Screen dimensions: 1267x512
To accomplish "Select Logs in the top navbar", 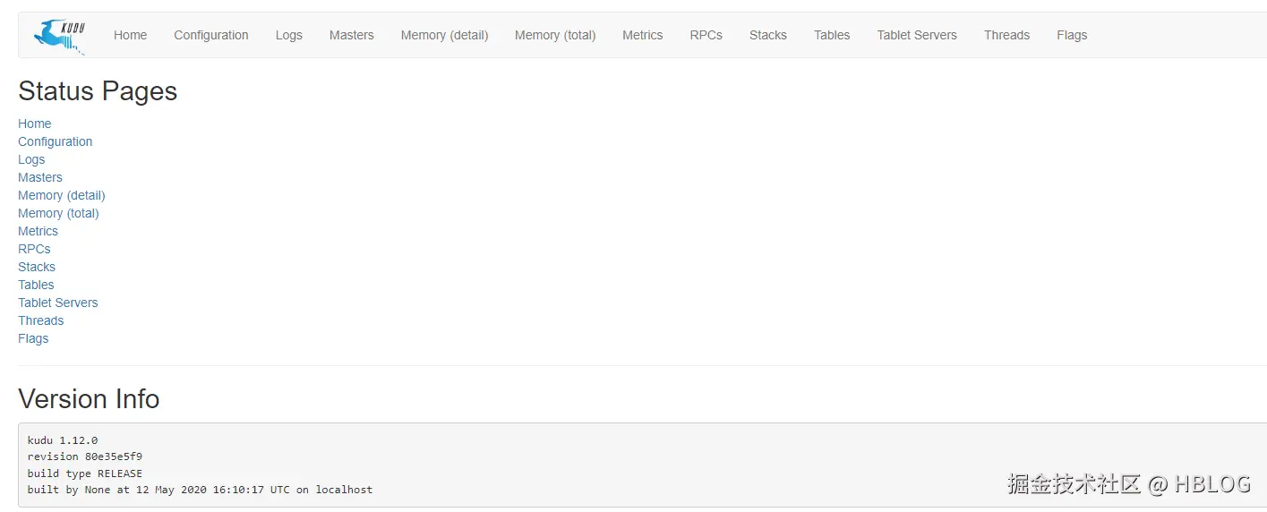I will click(289, 35).
